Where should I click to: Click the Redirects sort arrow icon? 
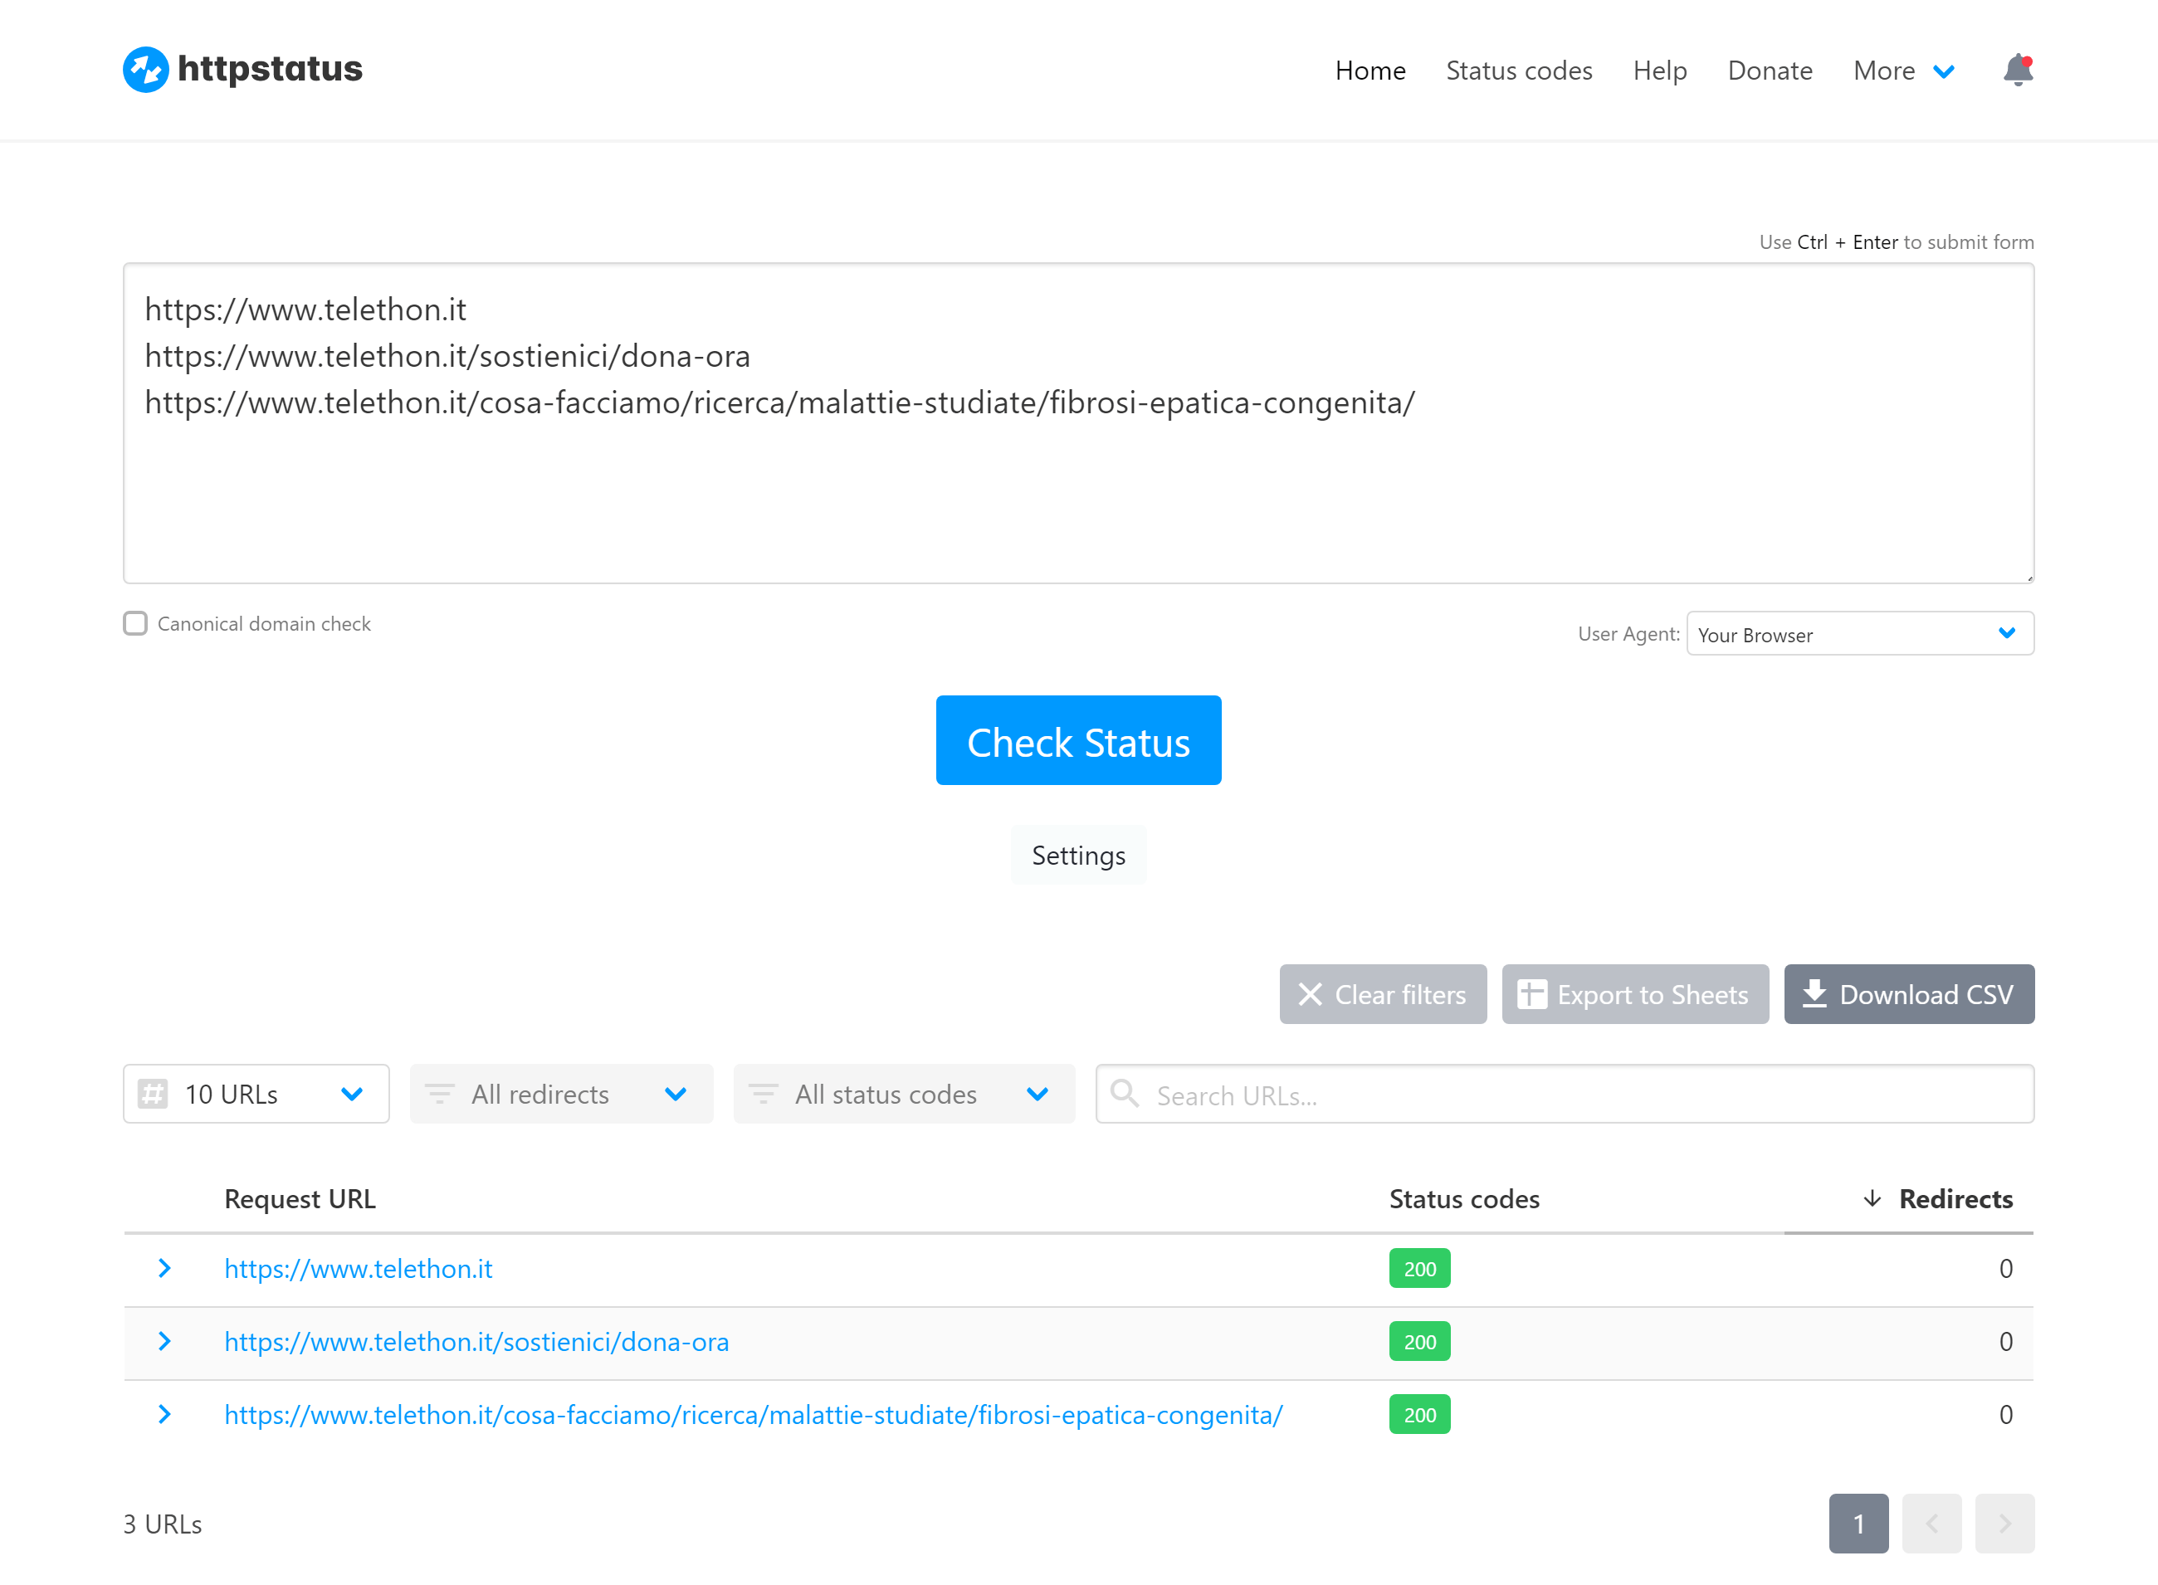coord(1871,1198)
